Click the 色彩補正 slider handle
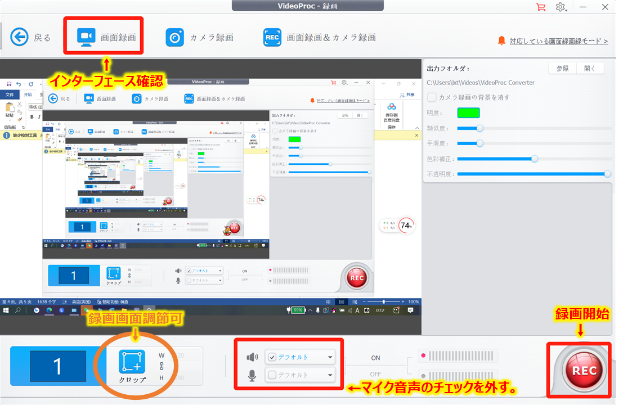 pos(535,159)
